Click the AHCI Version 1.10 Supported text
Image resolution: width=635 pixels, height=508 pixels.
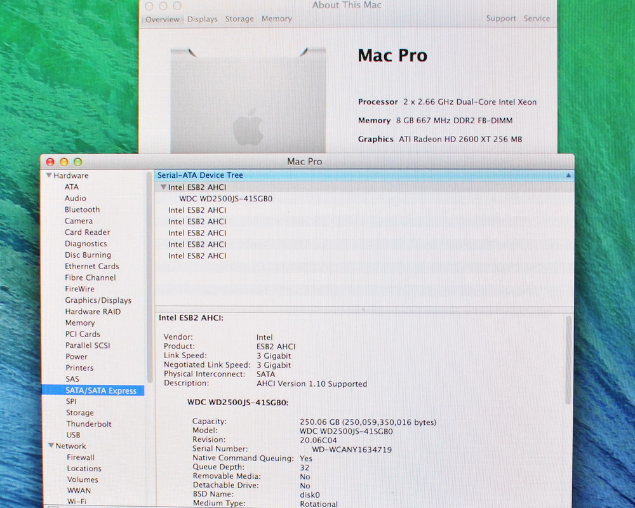click(312, 384)
